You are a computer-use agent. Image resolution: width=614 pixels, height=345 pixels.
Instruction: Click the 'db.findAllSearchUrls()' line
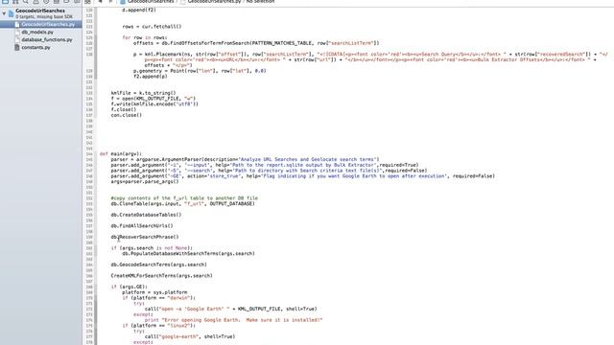click(142, 226)
